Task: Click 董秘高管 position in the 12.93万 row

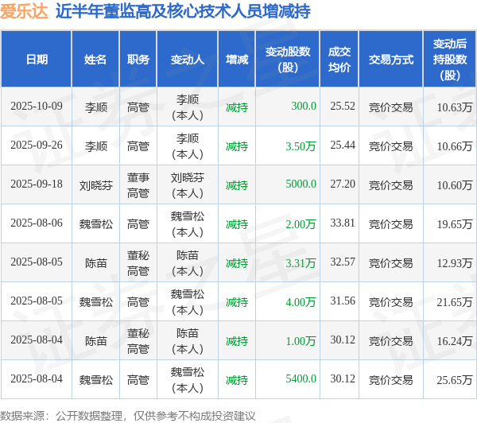Action: 138,263
